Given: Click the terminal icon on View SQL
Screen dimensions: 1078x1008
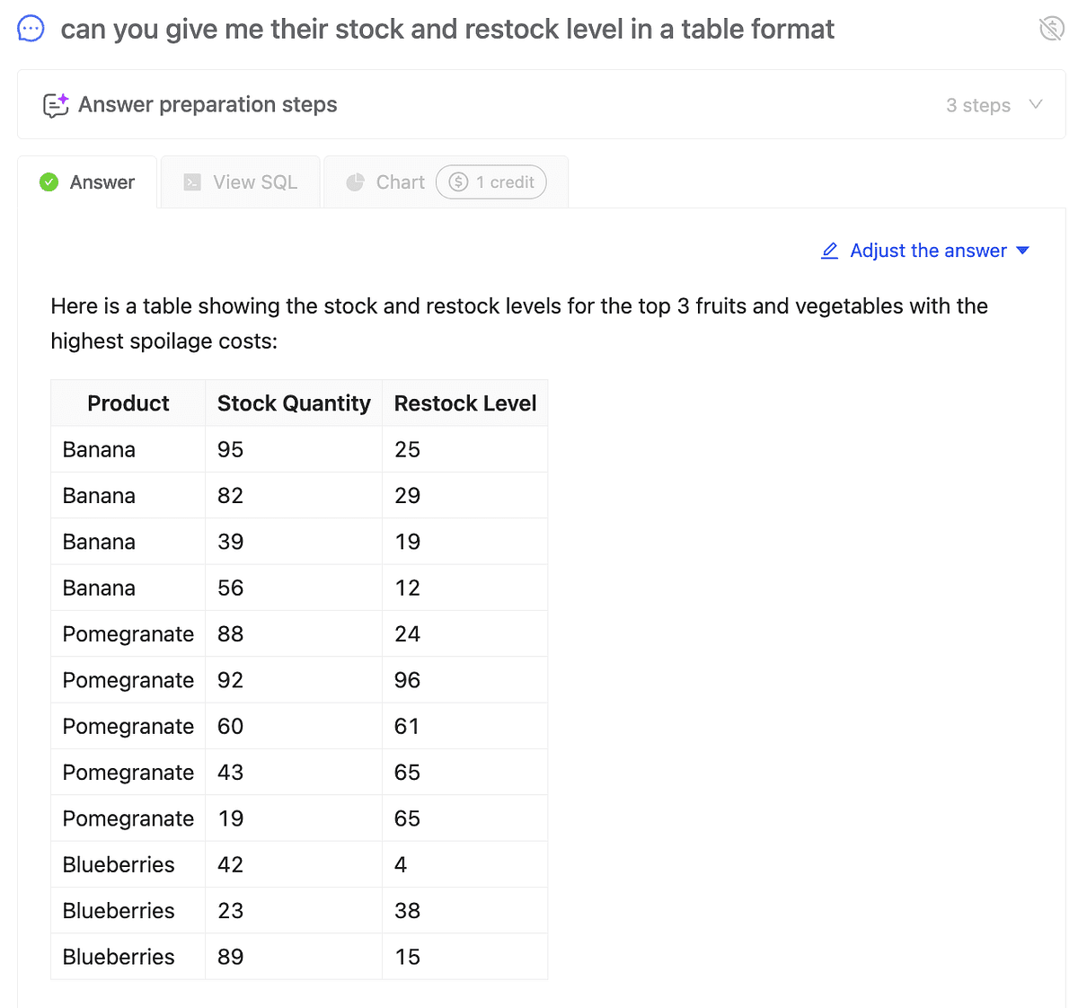Looking at the screenshot, I should pyautogui.click(x=192, y=182).
